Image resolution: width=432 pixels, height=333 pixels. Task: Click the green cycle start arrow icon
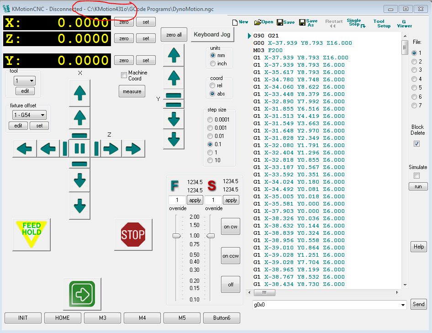click(82, 295)
